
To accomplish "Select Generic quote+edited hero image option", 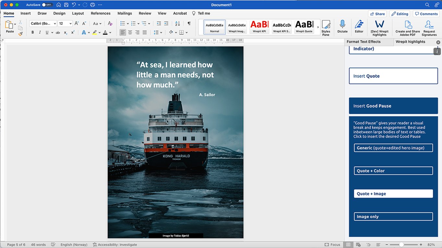I will [x=393, y=148].
